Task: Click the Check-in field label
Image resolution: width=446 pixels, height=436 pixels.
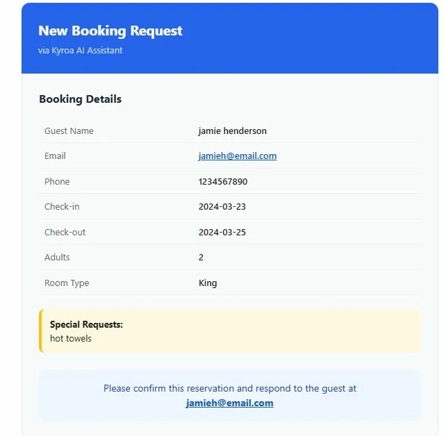Action: click(x=62, y=207)
